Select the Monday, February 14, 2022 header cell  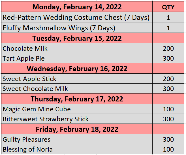(77, 7)
